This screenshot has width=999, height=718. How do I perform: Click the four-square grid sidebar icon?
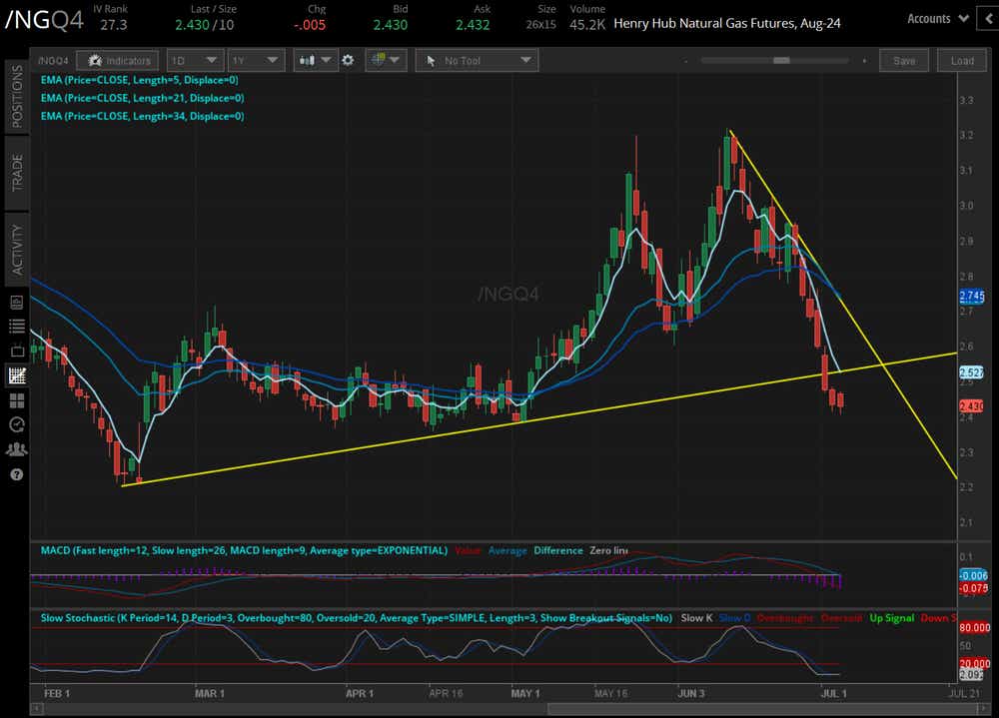tap(17, 400)
